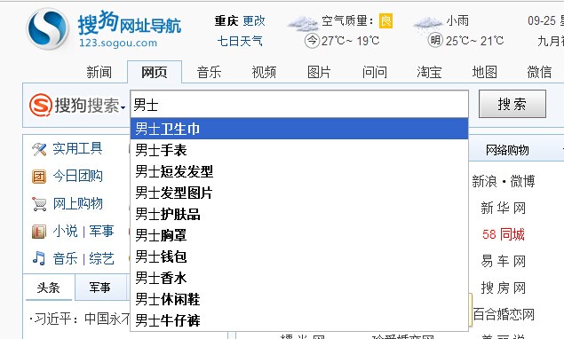564x339 pixels.
Task: Switch to the 问问 search tab
Action: 375,72
